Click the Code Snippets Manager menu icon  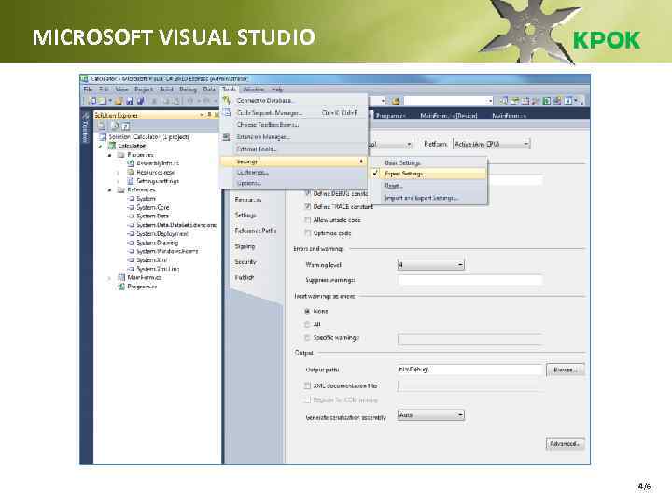pyautogui.click(x=227, y=113)
